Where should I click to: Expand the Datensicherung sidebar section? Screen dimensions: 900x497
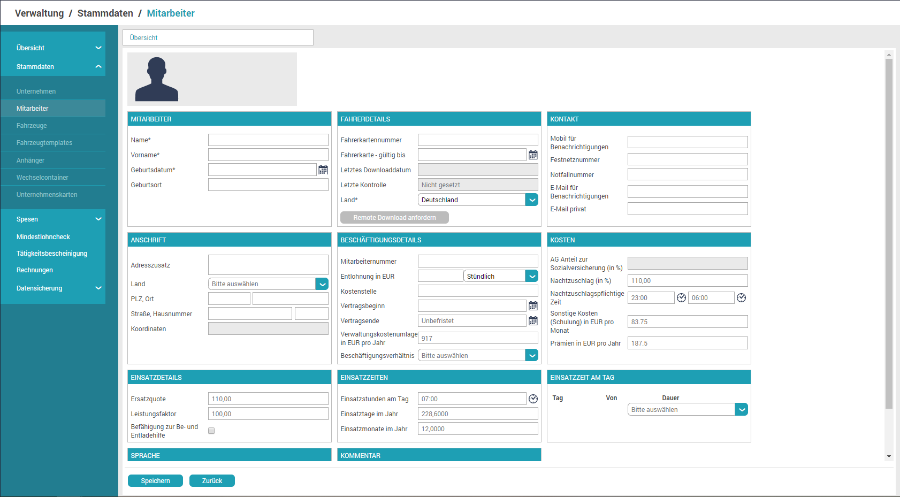(98, 288)
